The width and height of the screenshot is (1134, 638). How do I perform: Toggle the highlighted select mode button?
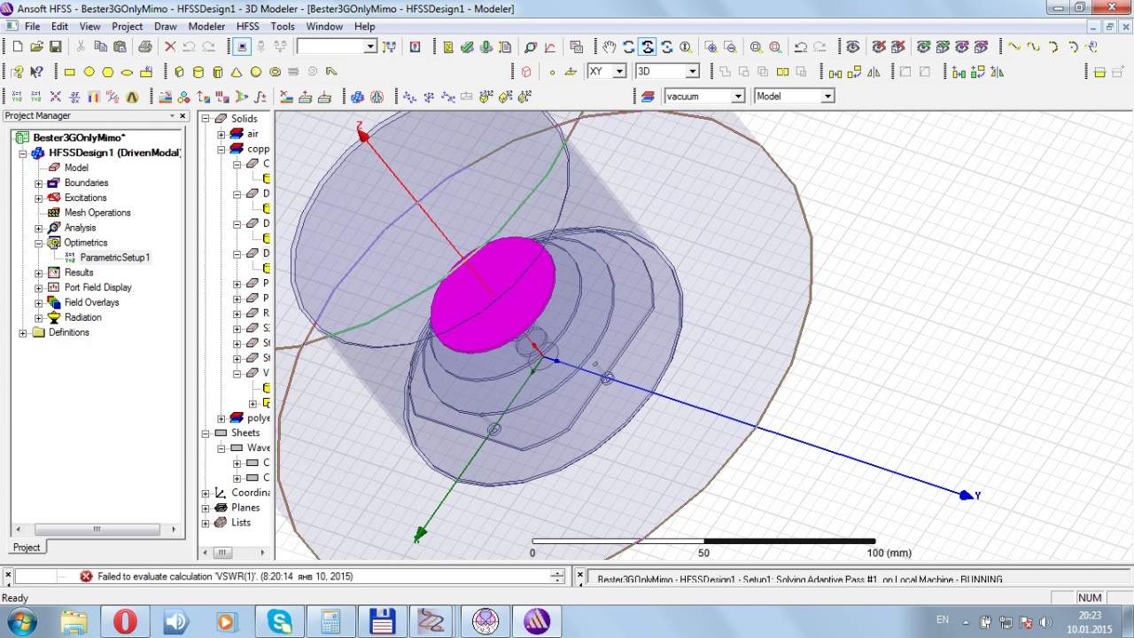pyautogui.click(x=243, y=47)
